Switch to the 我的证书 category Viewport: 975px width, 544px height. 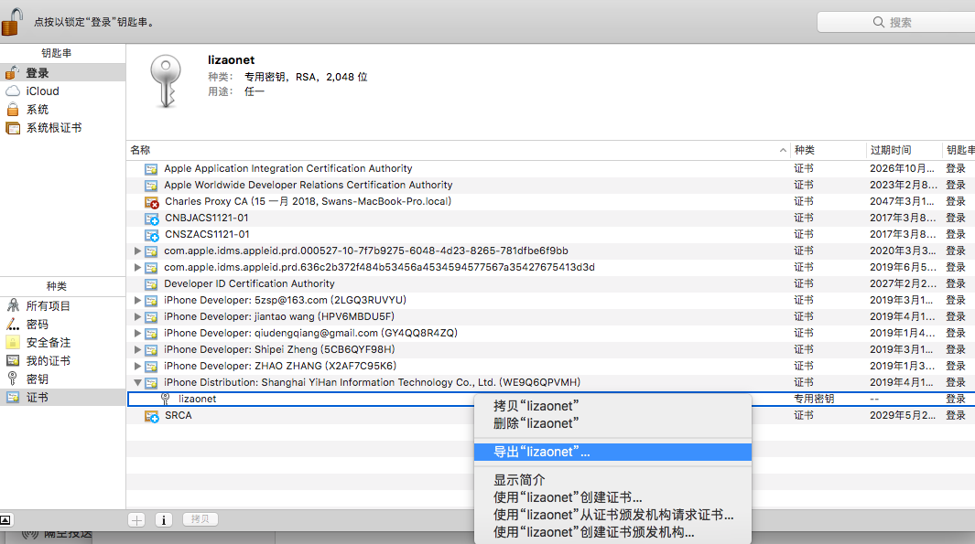(48, 361)
